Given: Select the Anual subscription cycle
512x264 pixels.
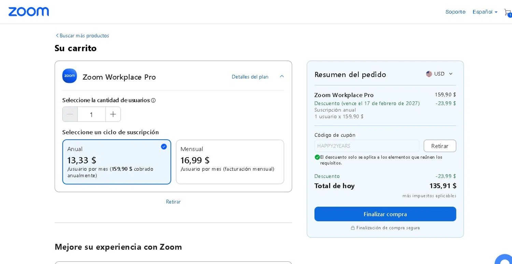Looking at the screenshot, I should tap(116, 162).
